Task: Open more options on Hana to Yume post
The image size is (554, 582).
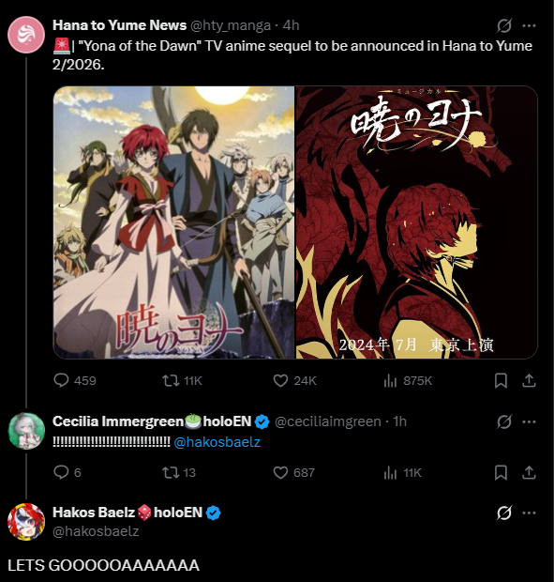Action: (529, 25)
